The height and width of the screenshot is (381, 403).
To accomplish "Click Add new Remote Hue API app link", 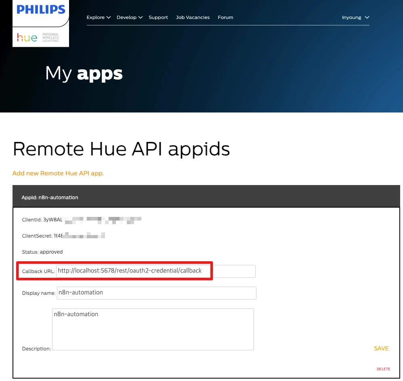I will coord(58,173).
